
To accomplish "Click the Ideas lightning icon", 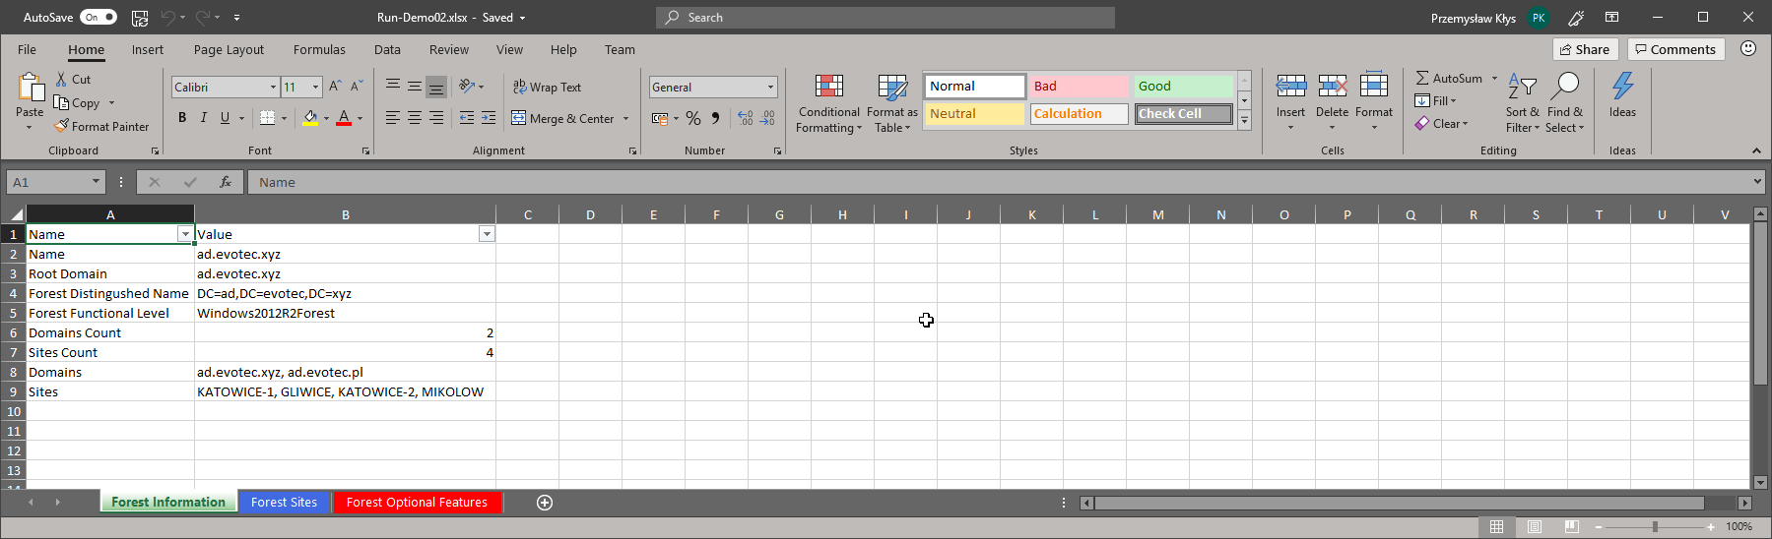I will point(1622,87).
